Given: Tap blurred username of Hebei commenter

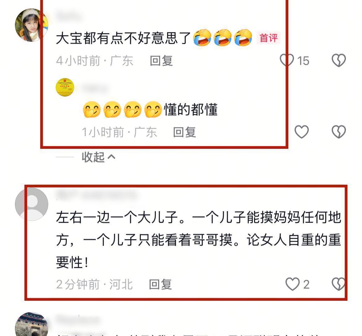Looking at the screenshot, I should [97, 195].
